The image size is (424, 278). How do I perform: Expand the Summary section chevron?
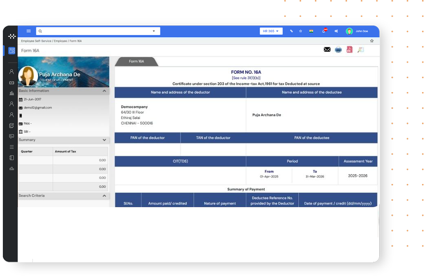tap(104, 140)
